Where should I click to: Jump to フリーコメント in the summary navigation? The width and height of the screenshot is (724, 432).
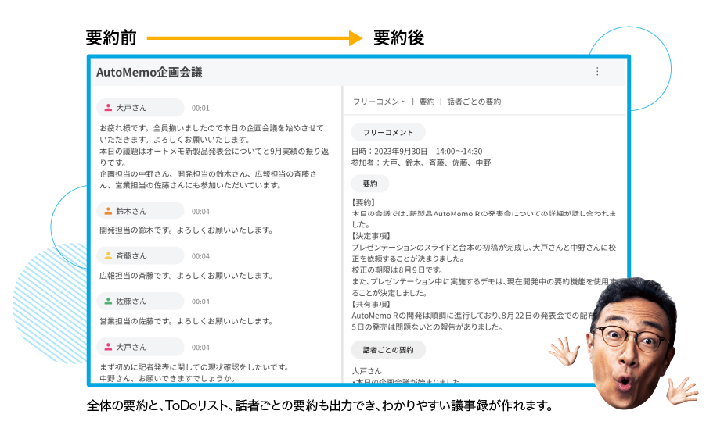[379, 102]
